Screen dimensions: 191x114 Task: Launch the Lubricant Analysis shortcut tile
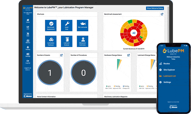point(67,41)
